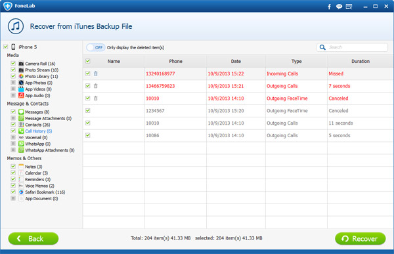Select the Voice Memos icon

(x=21, y=186)
